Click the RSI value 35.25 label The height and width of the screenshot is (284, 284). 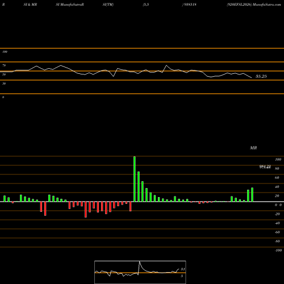261,76
